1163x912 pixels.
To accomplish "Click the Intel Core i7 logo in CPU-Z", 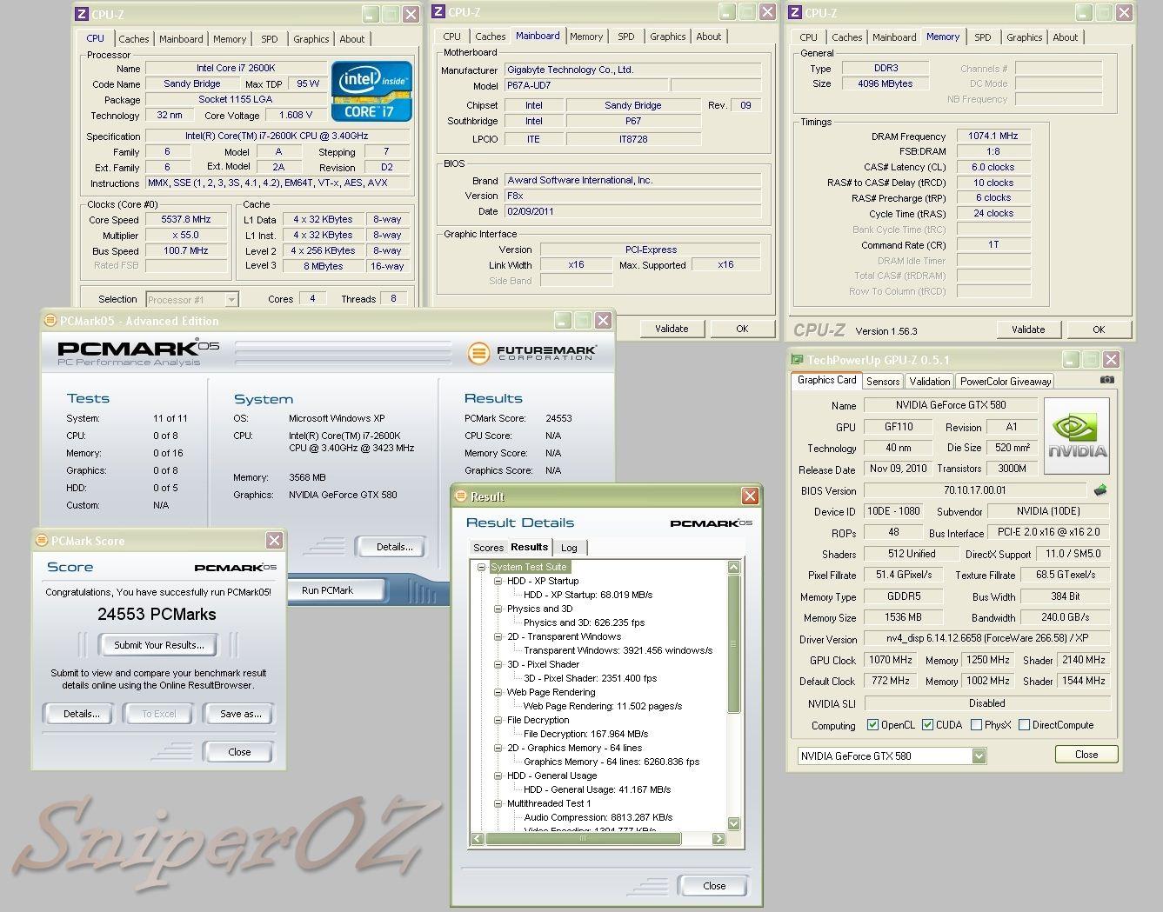I will (371, 90).
